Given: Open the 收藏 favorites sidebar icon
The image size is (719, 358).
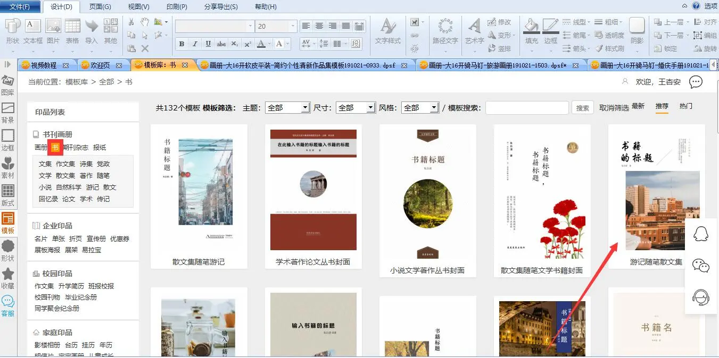Looking at the screenshot, I should tap(8, 278).
